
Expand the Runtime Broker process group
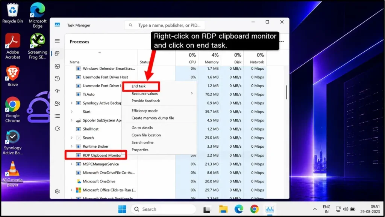coord(71,146)
